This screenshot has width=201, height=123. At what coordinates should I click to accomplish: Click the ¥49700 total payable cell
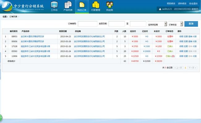[135, 61]
